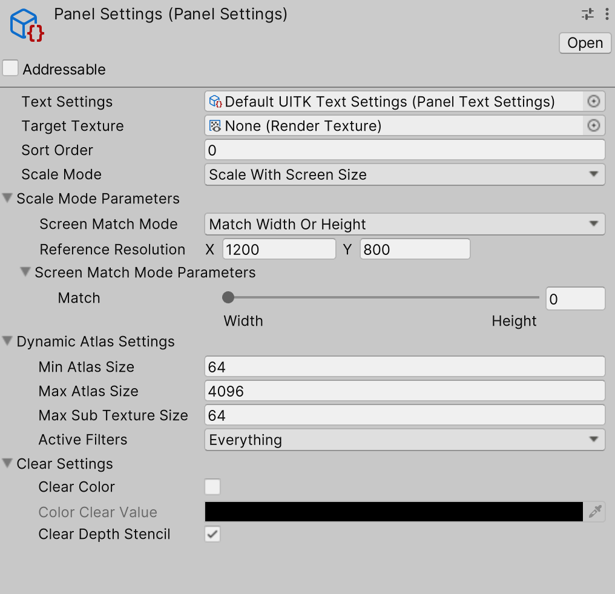Click the Match slider handle
The image size is (615, 594).
[228, 297]
